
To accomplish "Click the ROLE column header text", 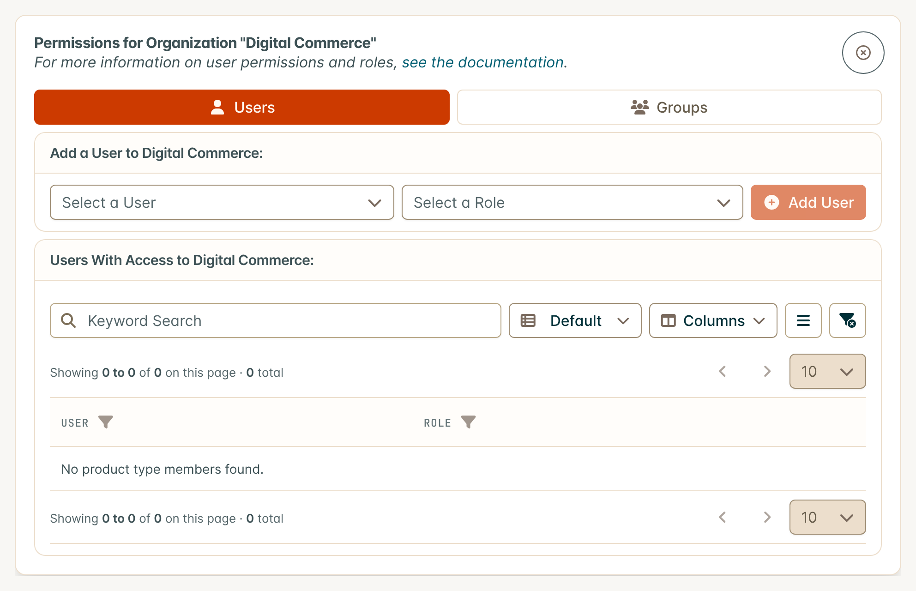I will [437, 423].
